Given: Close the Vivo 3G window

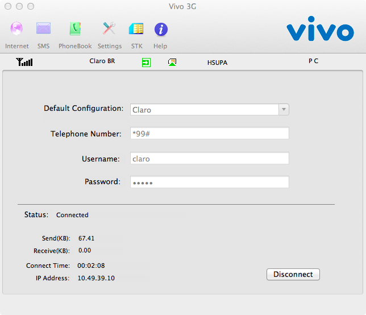Looking at the screenshot, I should pos(8,6).
